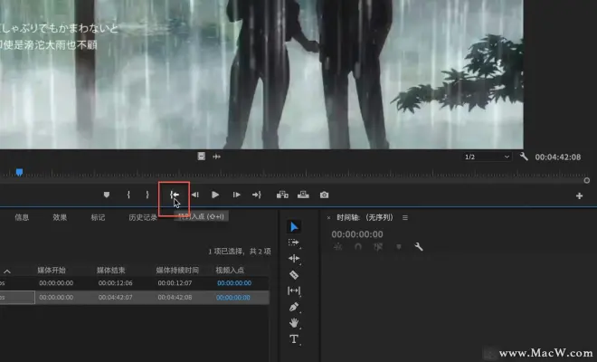Click the zoom scroll bar end handle
Image resolution: width=597 pixels, height=362 pixels.
[x=587, y=180]
